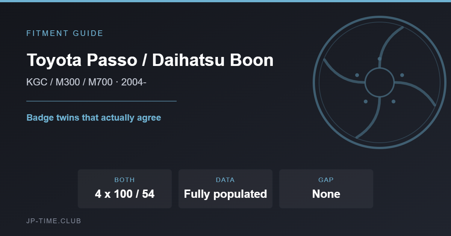
Task: Click the KGC / M300 / M700 subtitle
Action: pos(86,82)
